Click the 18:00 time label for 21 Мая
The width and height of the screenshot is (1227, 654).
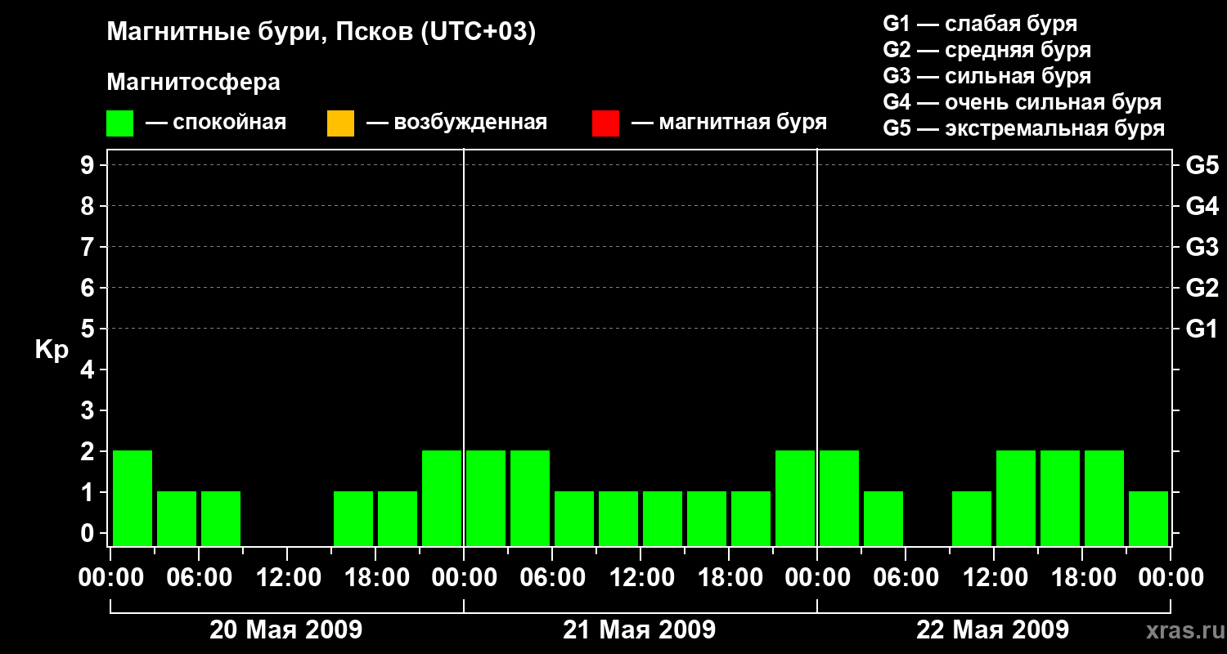[729, 578]
